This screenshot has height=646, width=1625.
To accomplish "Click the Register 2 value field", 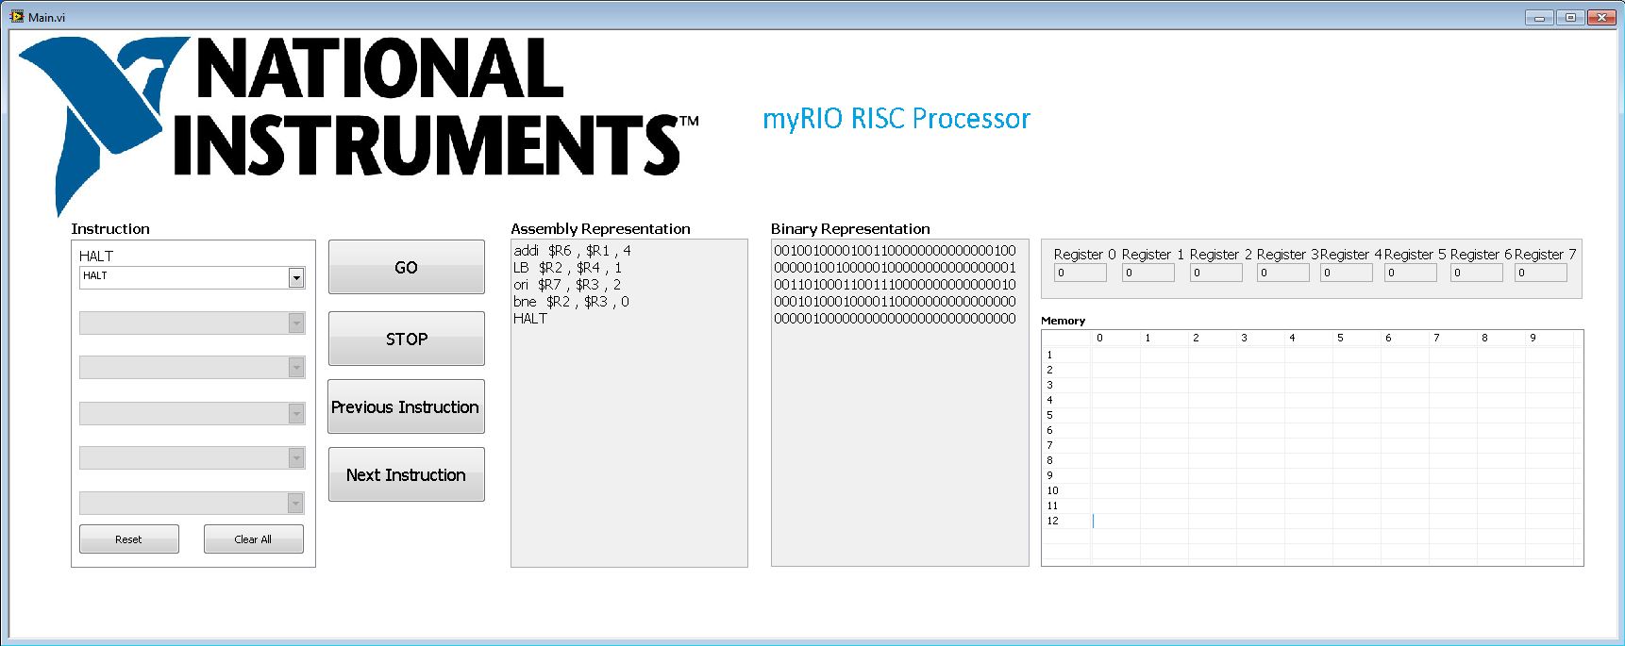I will [1215, 273].
